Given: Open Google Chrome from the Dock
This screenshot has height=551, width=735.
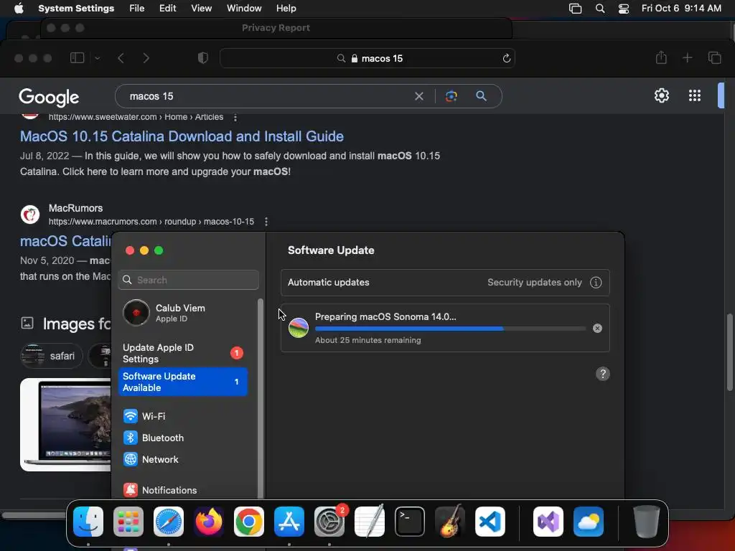Looking at the screenshot, I should (x=249, y=522).
